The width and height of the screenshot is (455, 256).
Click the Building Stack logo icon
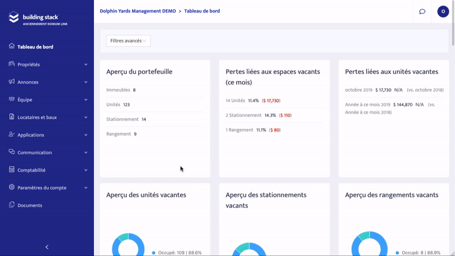coord(14,18)
